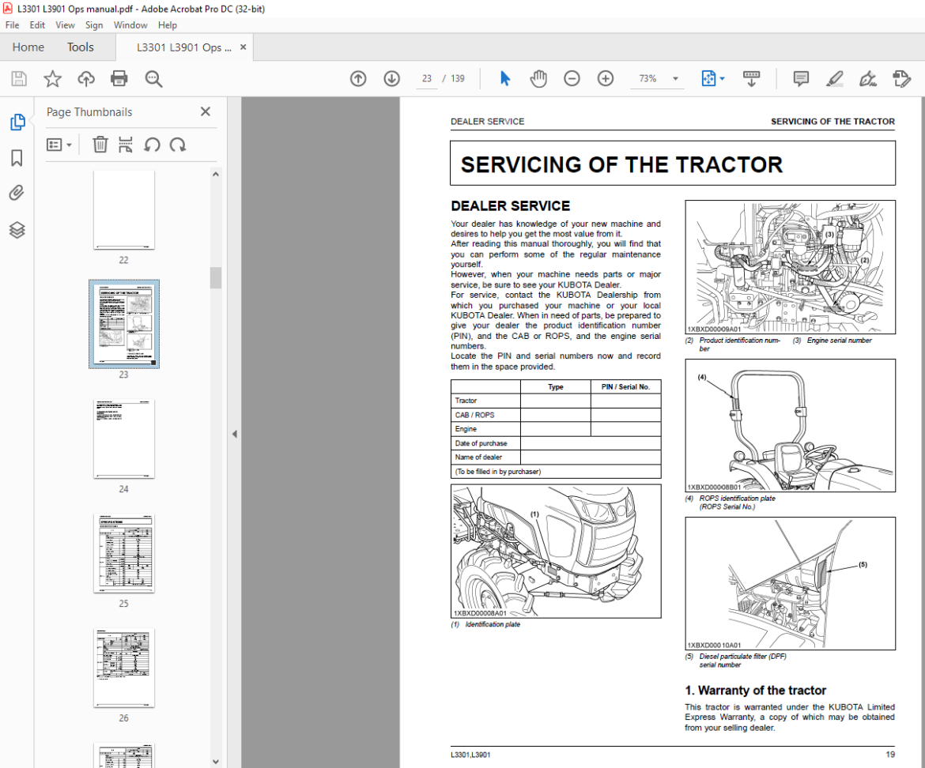Go to previous page arrow
Screen dimensions: 925x768
358,78
